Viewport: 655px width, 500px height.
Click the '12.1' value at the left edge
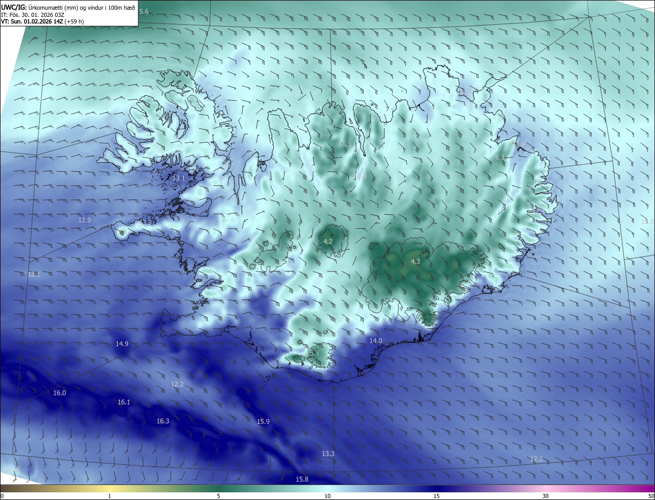[x=34, y=275]
